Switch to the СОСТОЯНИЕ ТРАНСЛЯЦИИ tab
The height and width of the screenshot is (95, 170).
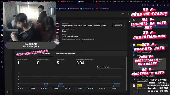pos(65,54)
